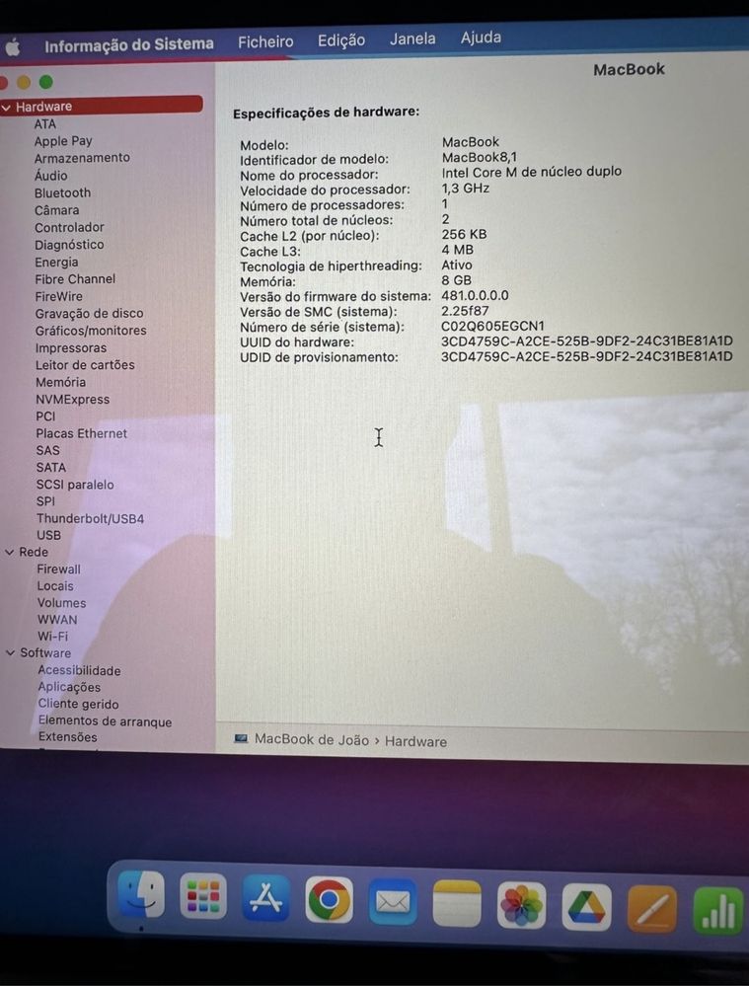The height and width of the screenshot is (986, 749).
Task: Select Fibre Channel in the sidebar
Action: coord(75,279)
